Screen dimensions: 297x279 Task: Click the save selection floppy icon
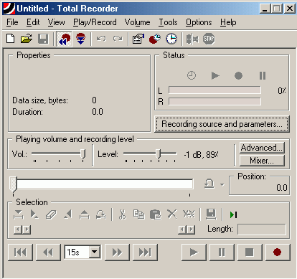[211, 214]
